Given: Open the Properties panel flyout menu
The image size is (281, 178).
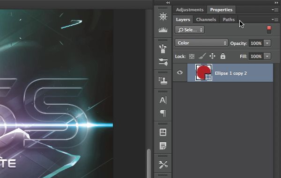Looking at the screenshot, I should 275,9.
